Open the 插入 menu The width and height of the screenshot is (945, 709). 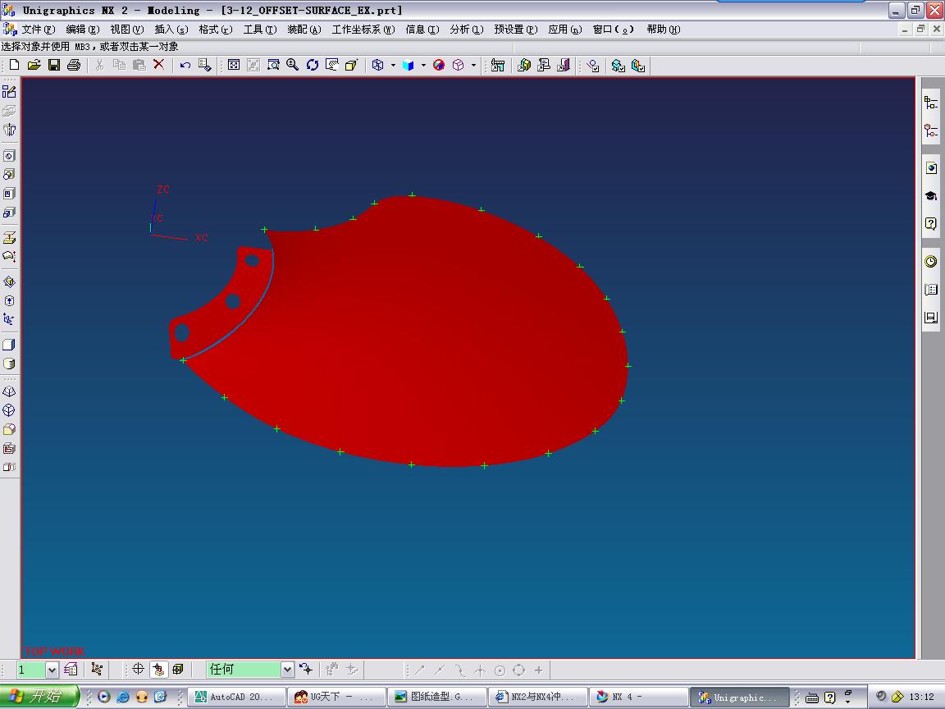click(x=171, y=29)
